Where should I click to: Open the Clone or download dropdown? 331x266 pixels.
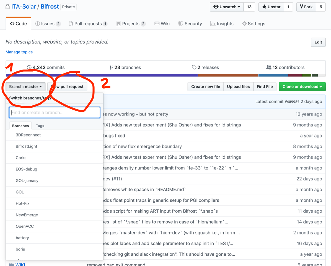pyautogui.click(x=302, y=87)
